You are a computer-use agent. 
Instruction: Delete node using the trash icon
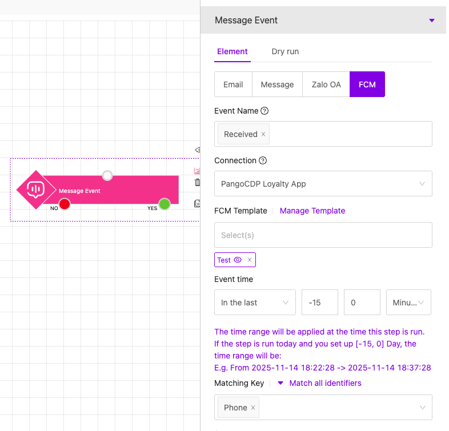198,183
